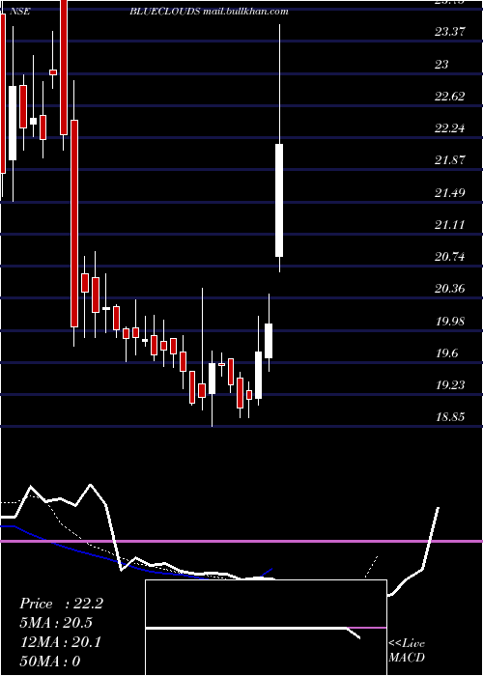Click the 23.37 price axis label
Viewport: 483px width, 676px height.
(x=450, y=31)
